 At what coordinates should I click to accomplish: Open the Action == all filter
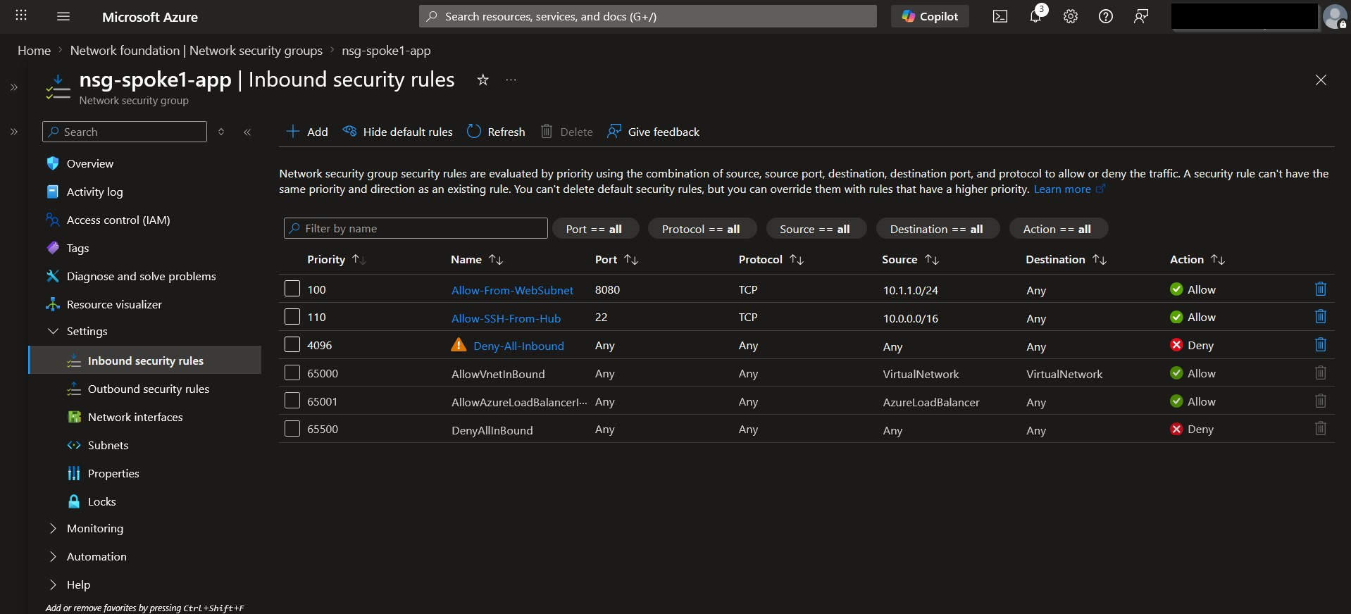tap(1058, 229)
